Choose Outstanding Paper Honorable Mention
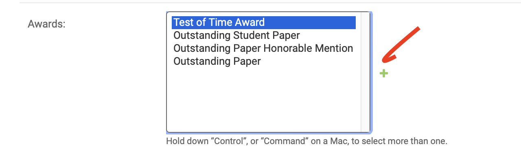 point(264,48)
